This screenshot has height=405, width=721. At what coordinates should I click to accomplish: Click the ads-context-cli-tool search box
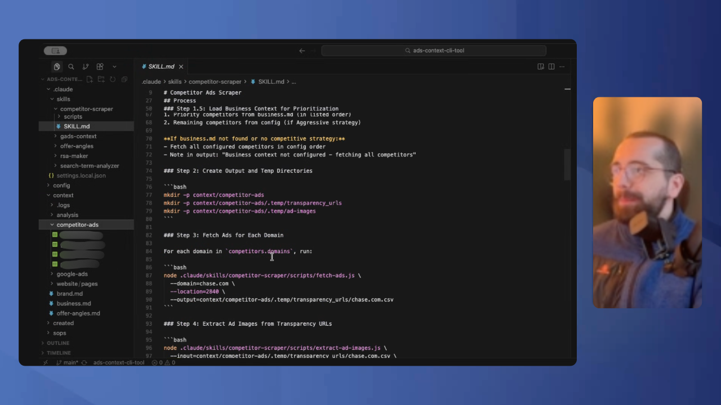[x=434, y=51]
